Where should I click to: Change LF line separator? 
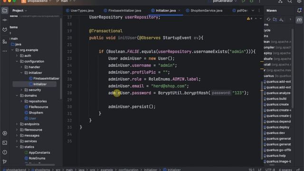pos(260,170)
